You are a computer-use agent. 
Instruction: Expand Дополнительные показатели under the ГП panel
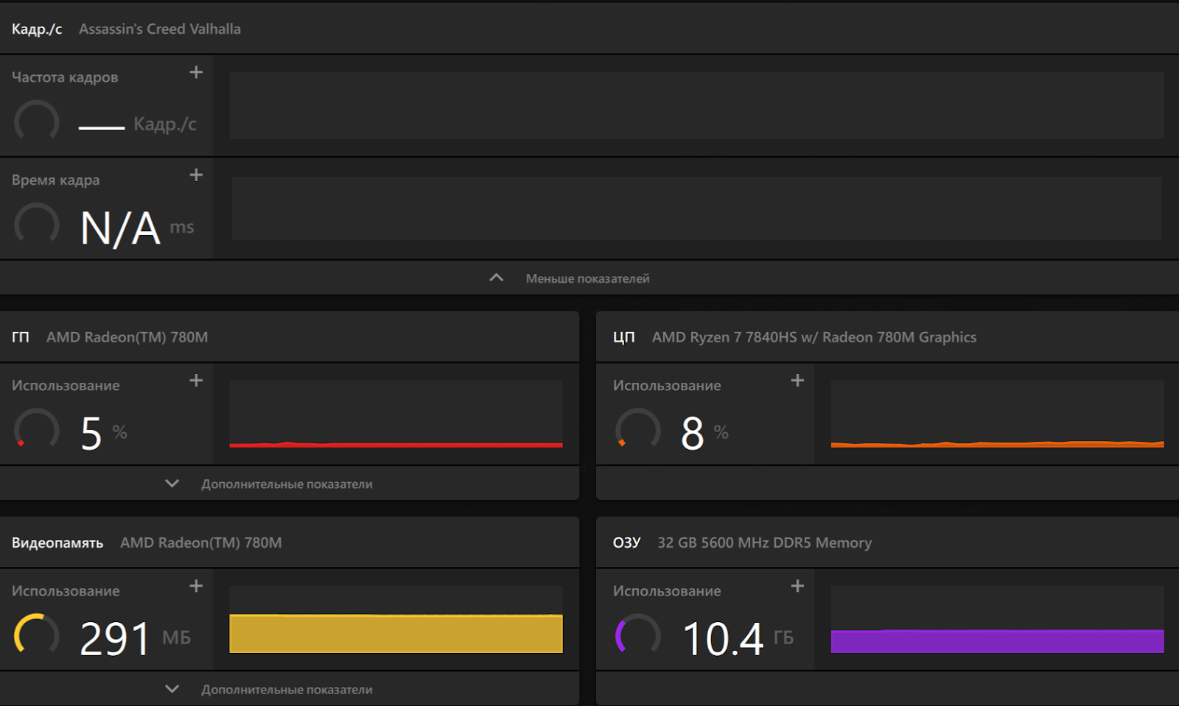(286, 484)
